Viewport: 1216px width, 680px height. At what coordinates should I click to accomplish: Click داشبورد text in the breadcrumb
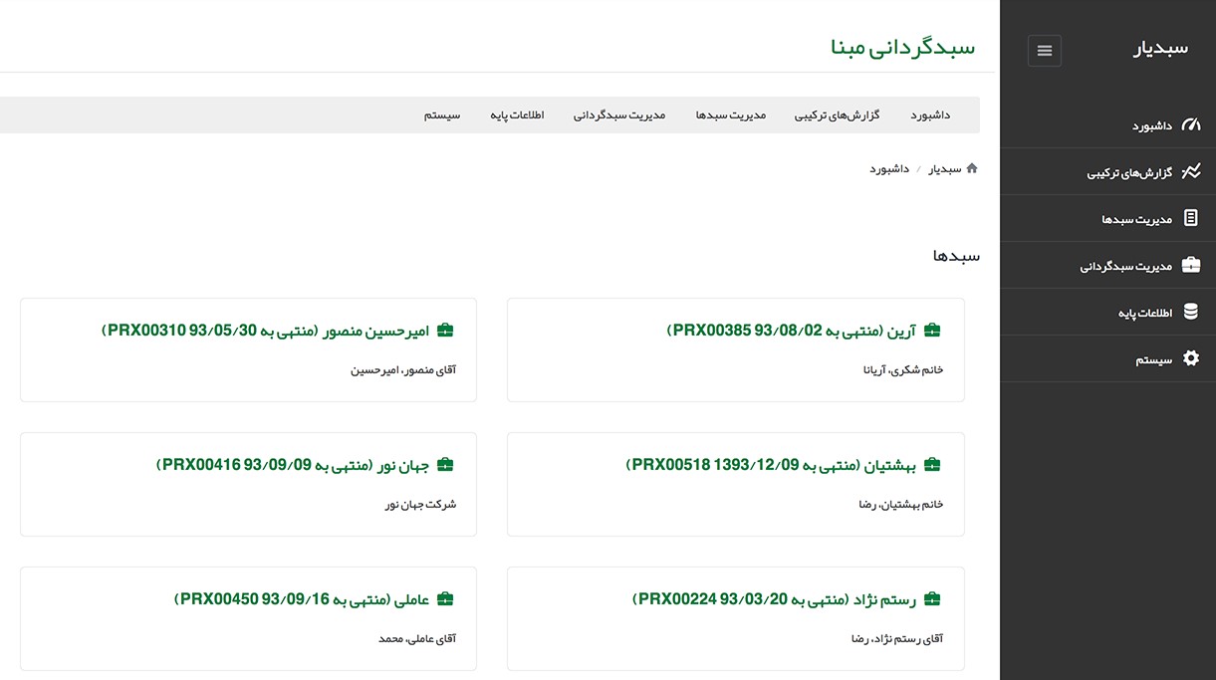pyautogui.click(x=889, y=169)
